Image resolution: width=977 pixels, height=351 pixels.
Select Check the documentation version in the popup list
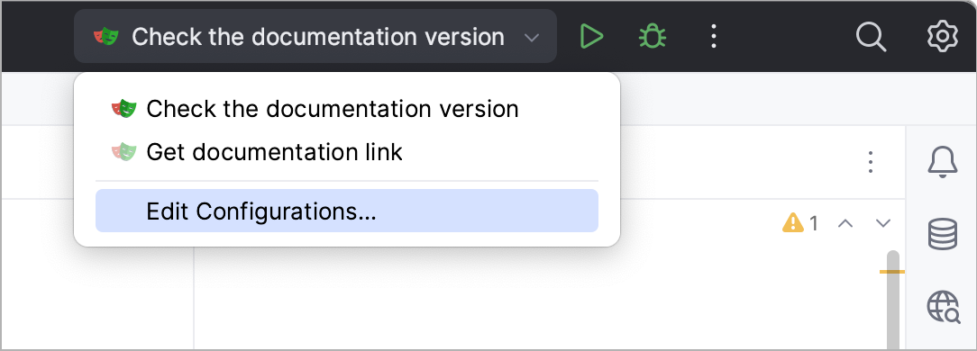[x=346, y=109]
